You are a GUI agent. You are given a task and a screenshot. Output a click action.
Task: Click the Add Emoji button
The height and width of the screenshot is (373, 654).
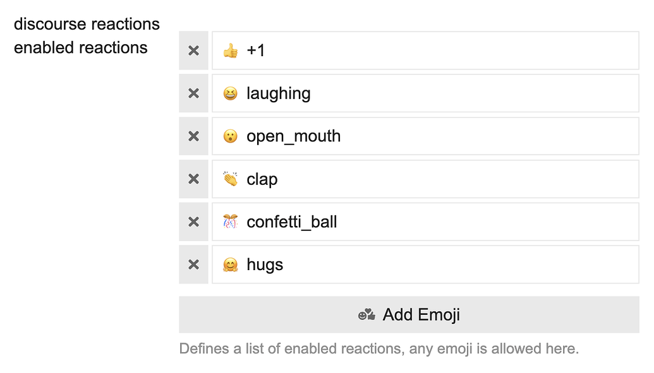coord(408,314)
